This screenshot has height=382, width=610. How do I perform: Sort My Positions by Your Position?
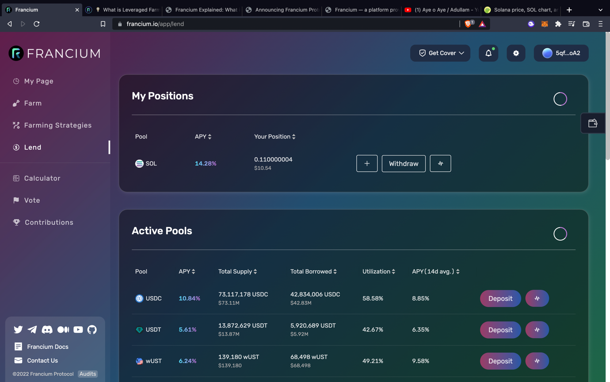(275, 137)
